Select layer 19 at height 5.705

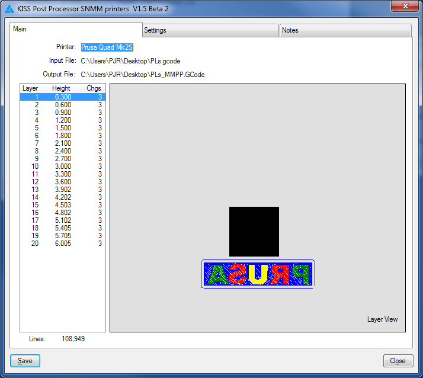tap(63, 236)
